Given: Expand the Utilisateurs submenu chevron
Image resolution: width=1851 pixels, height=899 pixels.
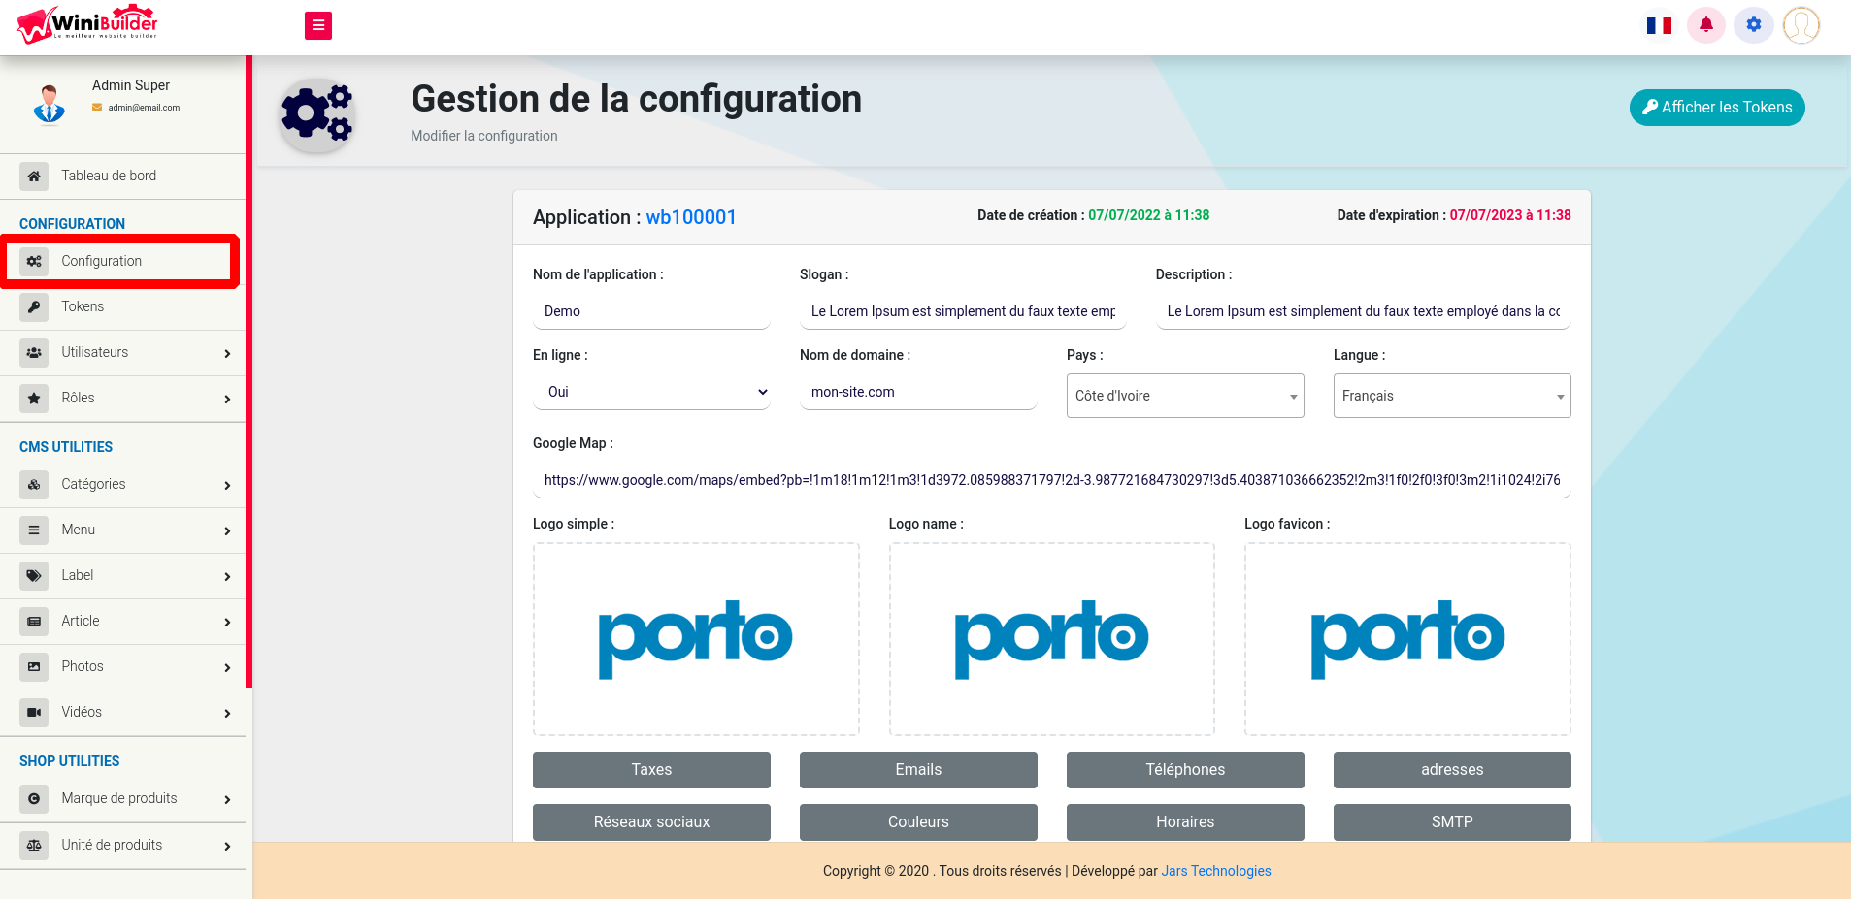Looking at the screenshot, I should pyautogui.click(x=227, y=353).
